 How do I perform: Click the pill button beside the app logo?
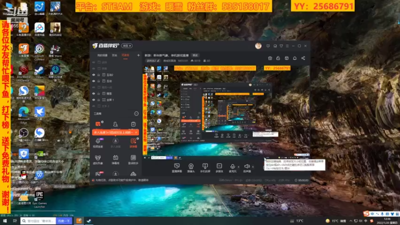click(x=127, y=45)
